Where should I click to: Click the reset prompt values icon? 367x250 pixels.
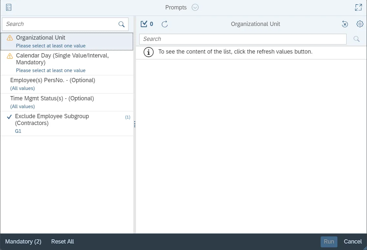tap(345, 24)
